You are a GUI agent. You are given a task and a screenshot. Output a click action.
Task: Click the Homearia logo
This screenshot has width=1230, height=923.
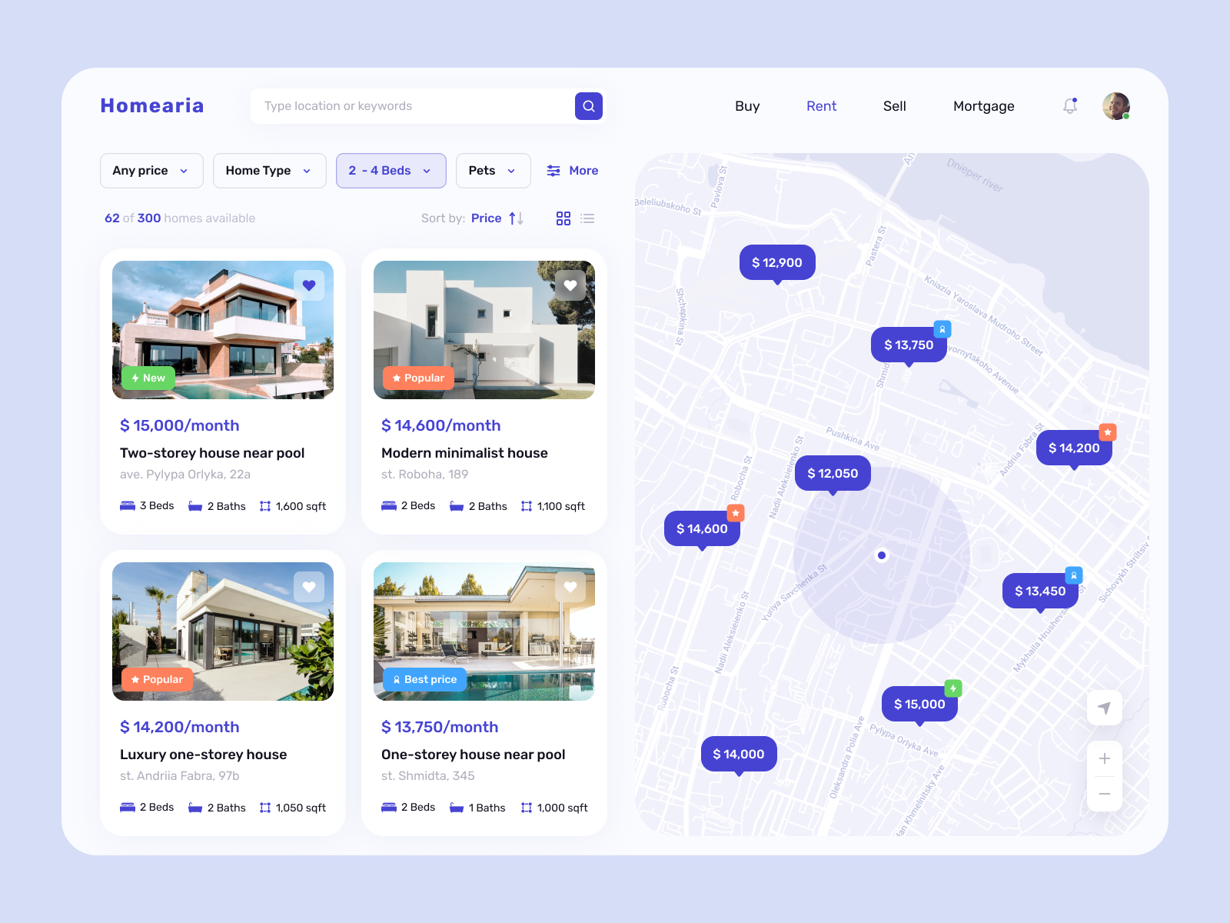pyautogui.click(x=152, y=105)
